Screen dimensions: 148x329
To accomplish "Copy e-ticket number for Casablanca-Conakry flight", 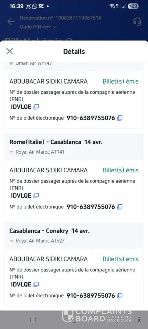I will [x=120, y=296].
